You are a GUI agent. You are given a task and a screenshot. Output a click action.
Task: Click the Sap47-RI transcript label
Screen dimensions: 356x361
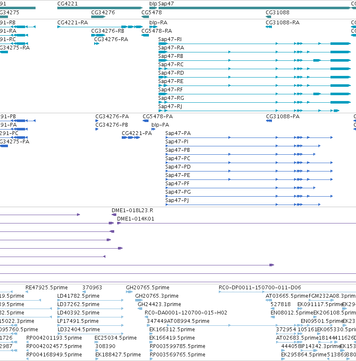coord(170,39)
